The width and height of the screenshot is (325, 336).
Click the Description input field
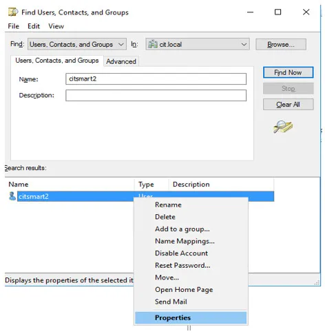click(156, 95)
